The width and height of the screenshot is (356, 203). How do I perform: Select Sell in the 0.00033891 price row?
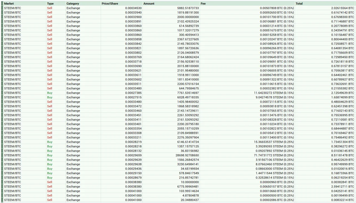50,21
